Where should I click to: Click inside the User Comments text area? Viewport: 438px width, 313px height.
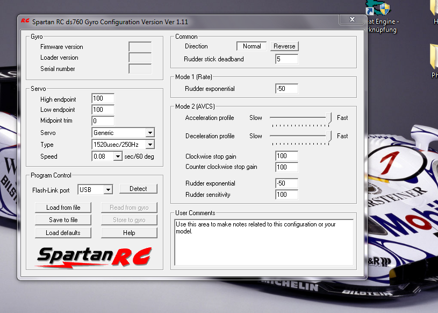264,242
